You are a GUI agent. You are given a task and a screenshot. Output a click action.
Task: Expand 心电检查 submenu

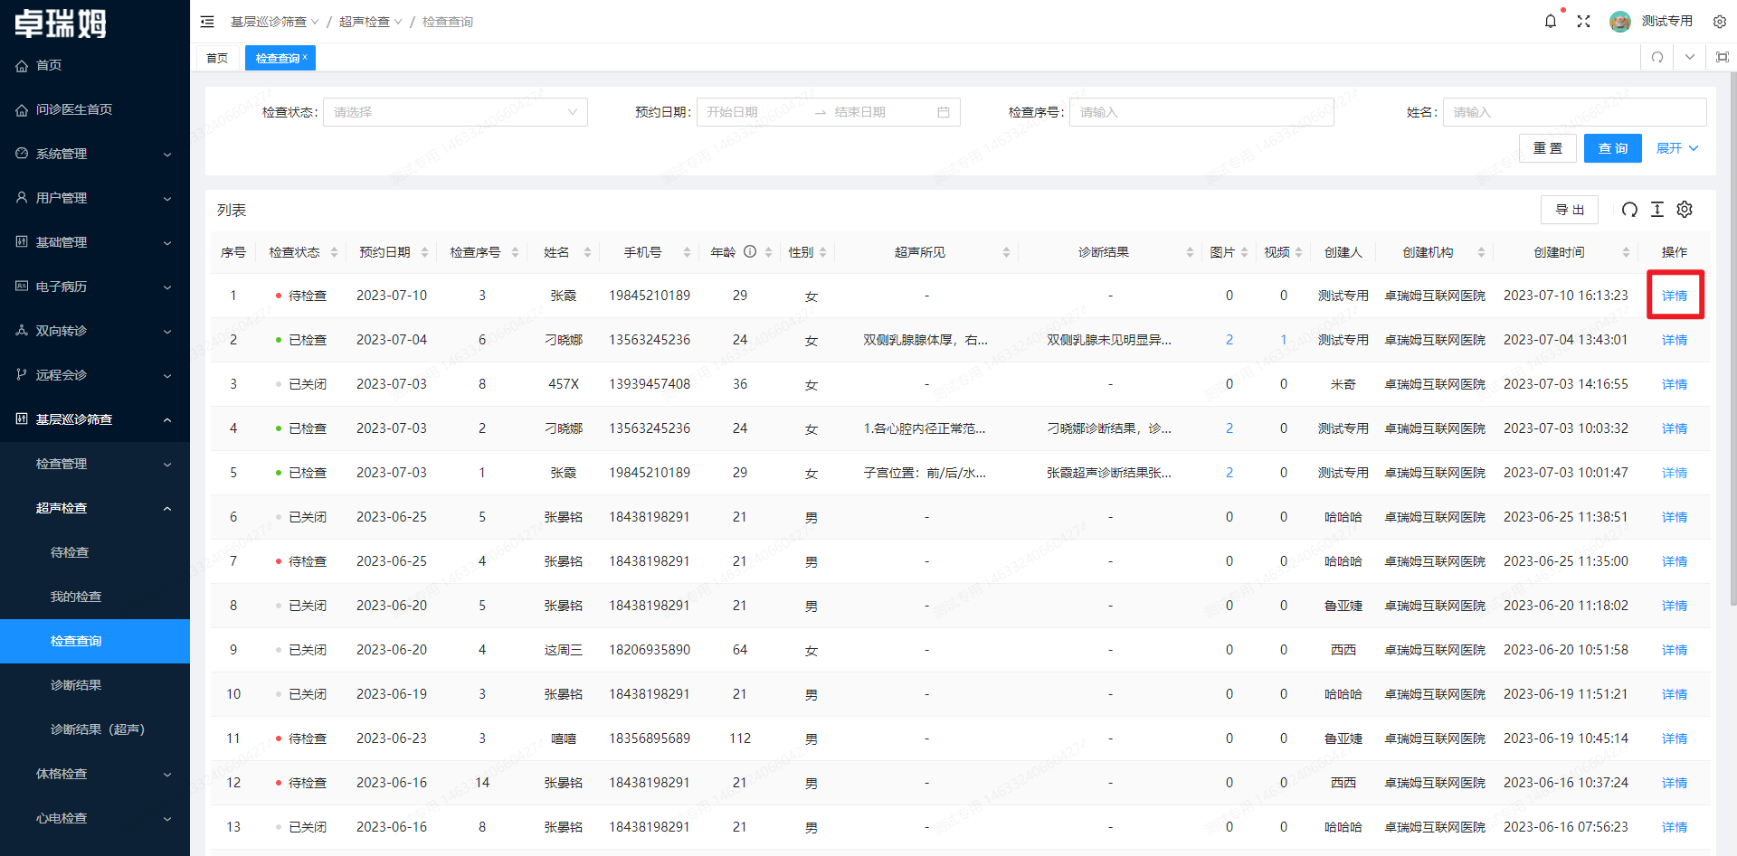[95, 818]
